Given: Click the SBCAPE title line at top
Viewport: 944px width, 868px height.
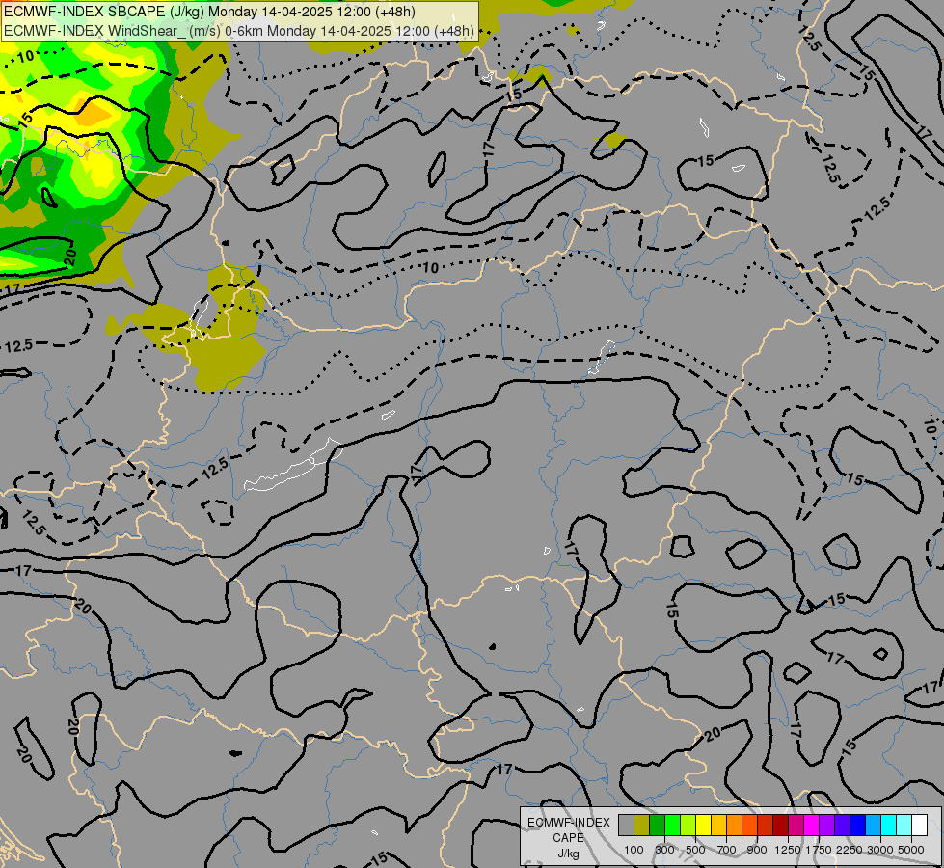Looking at the screenshot, I should tap(209, 12).
